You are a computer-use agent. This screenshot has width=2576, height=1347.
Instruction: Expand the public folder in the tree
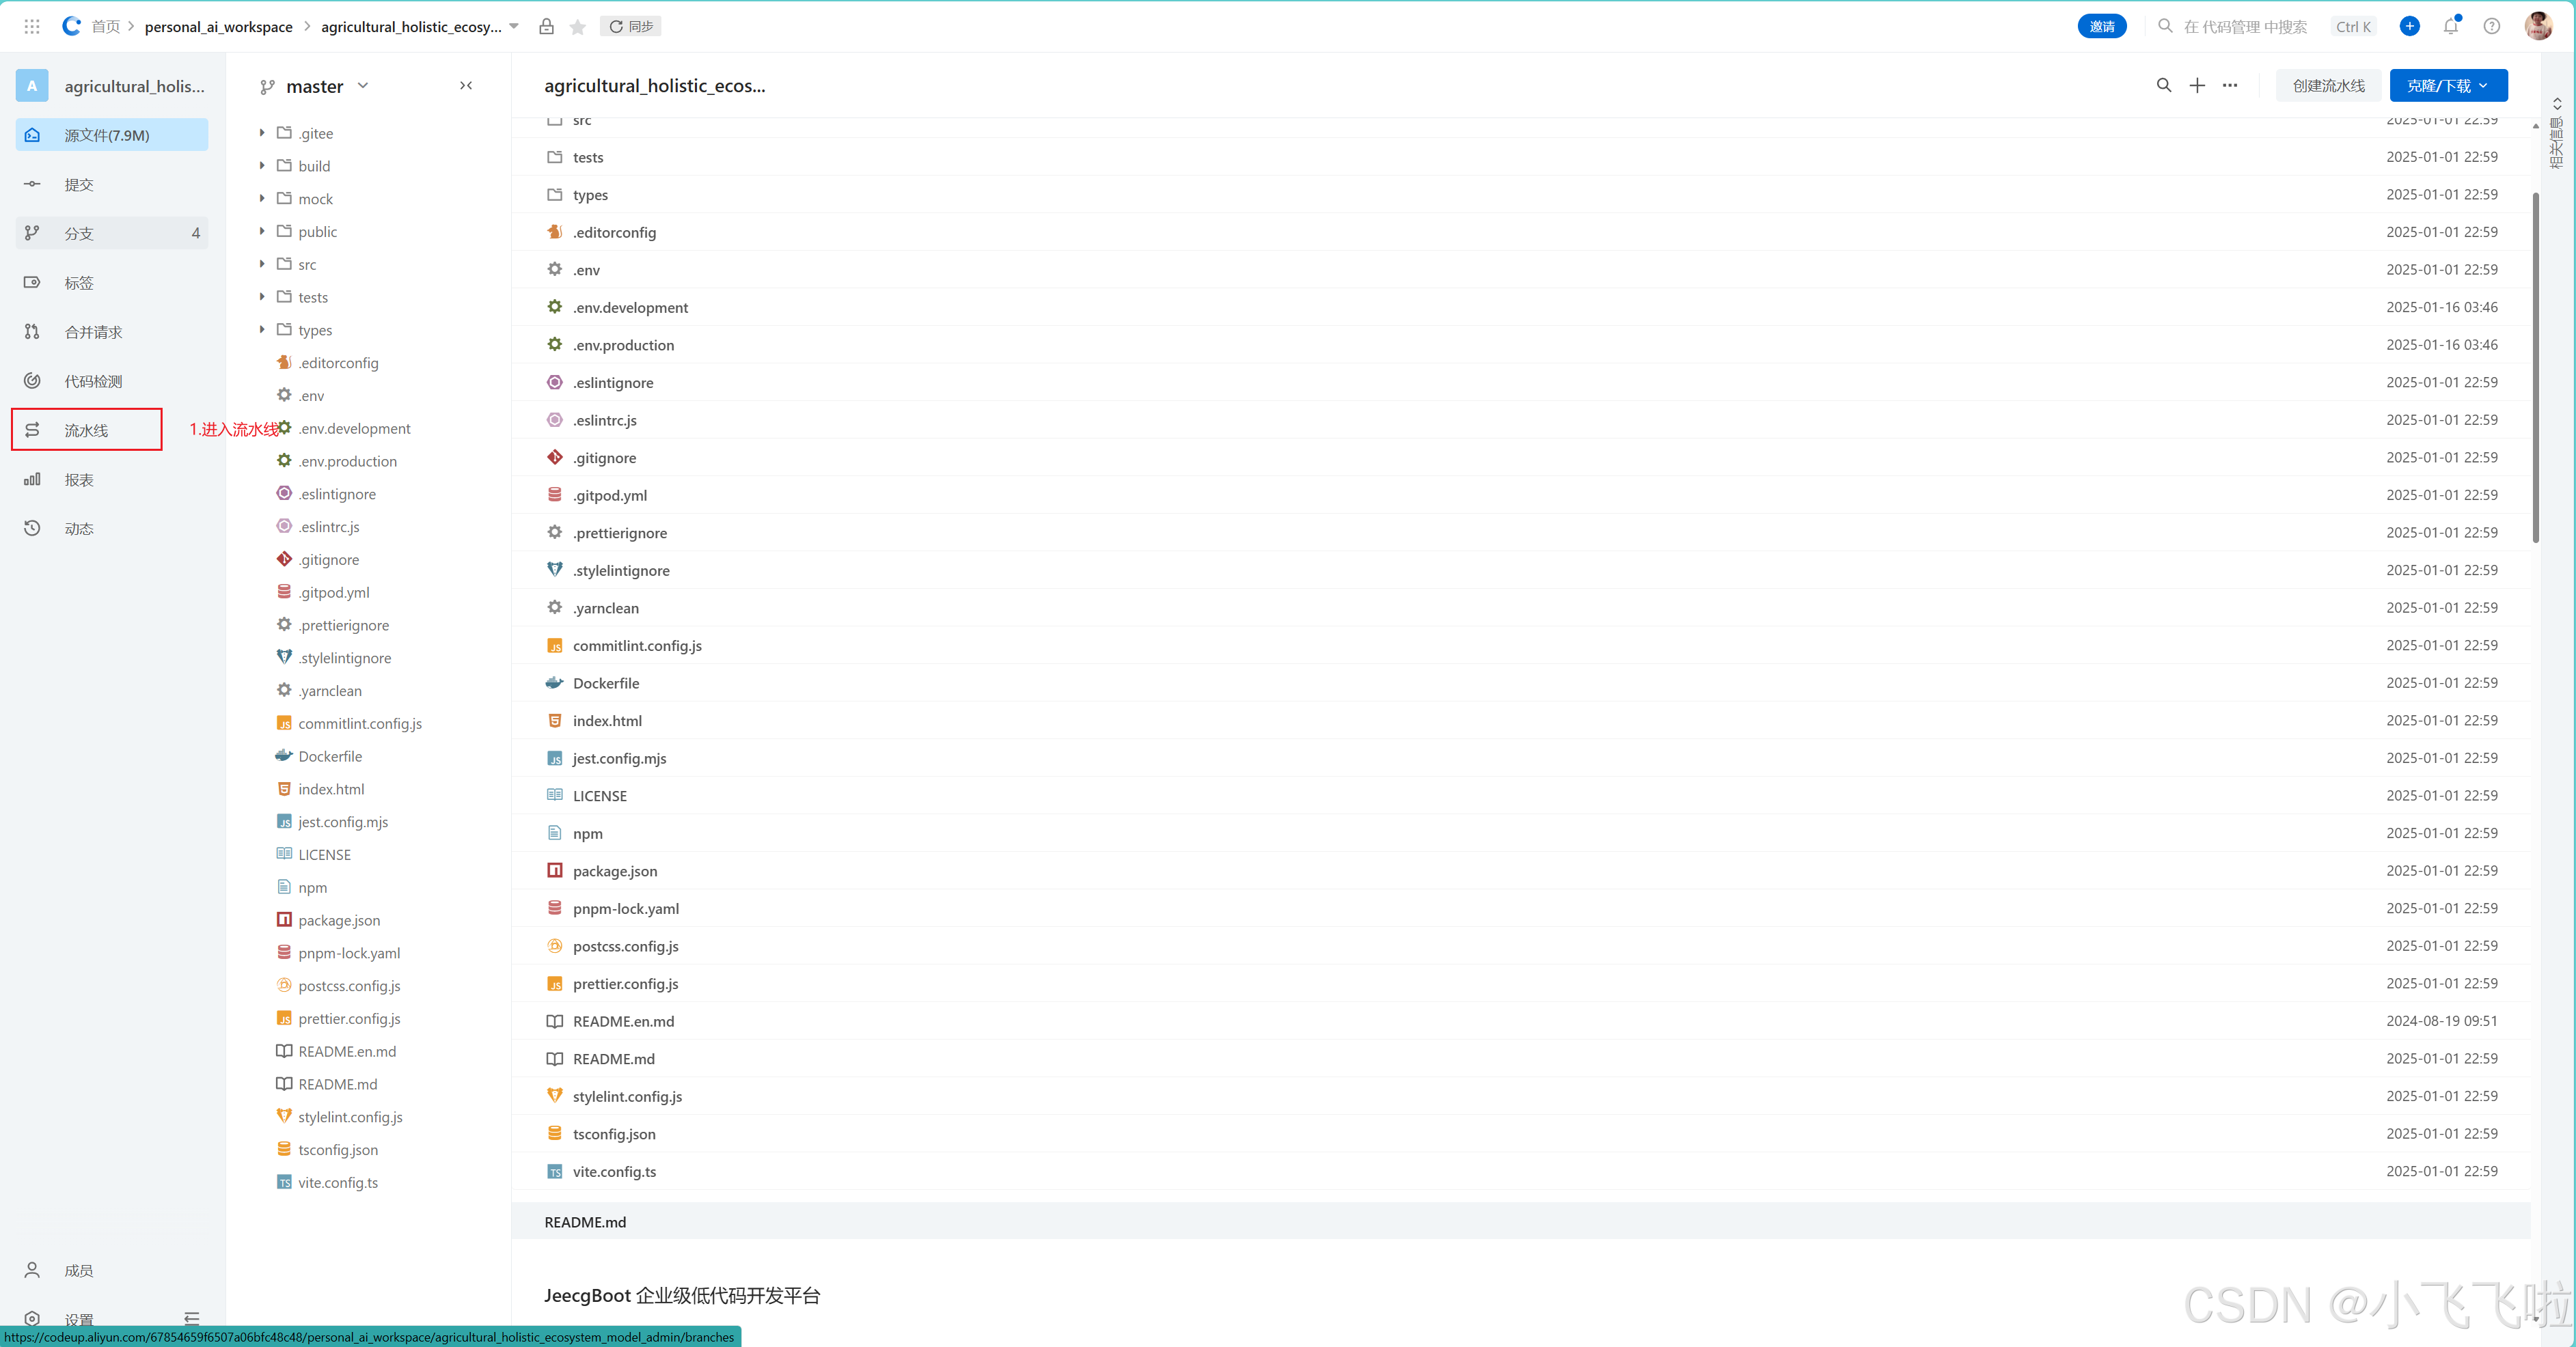tap(262, 231)
